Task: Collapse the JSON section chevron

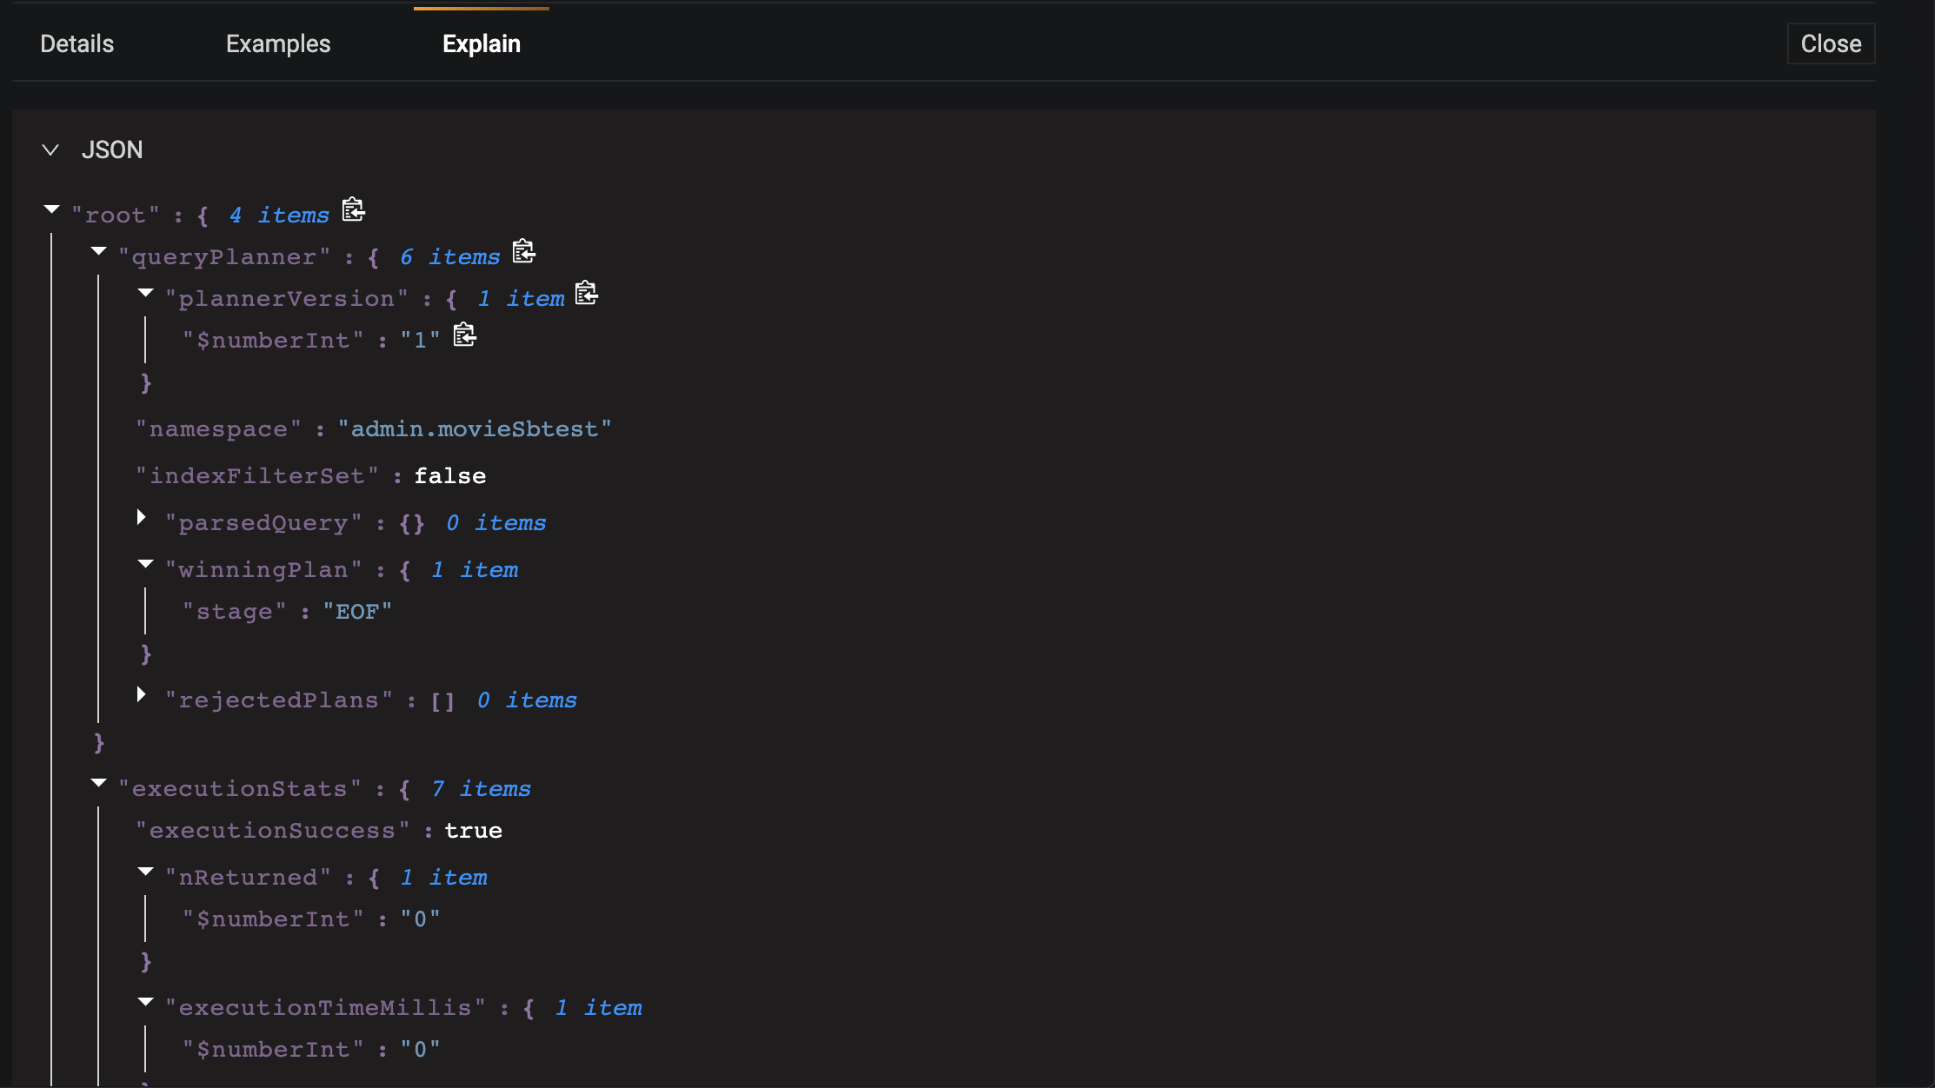Action: point(50,150)
